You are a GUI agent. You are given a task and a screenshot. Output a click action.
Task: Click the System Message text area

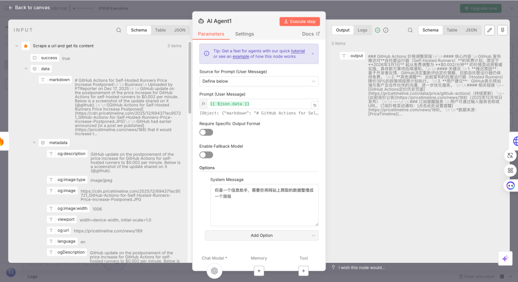pyautogui.click(x=264, y=205)
